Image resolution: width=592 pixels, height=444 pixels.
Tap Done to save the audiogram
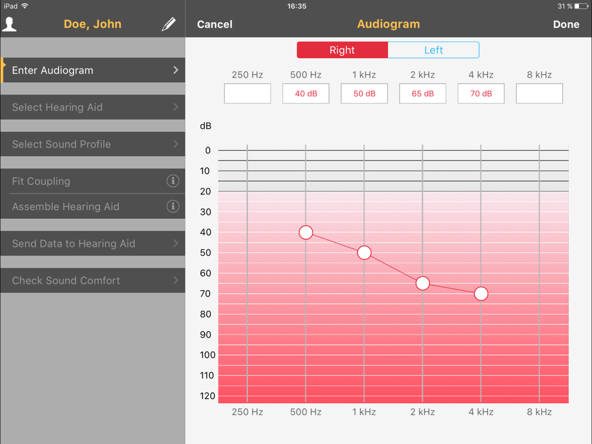566,24
